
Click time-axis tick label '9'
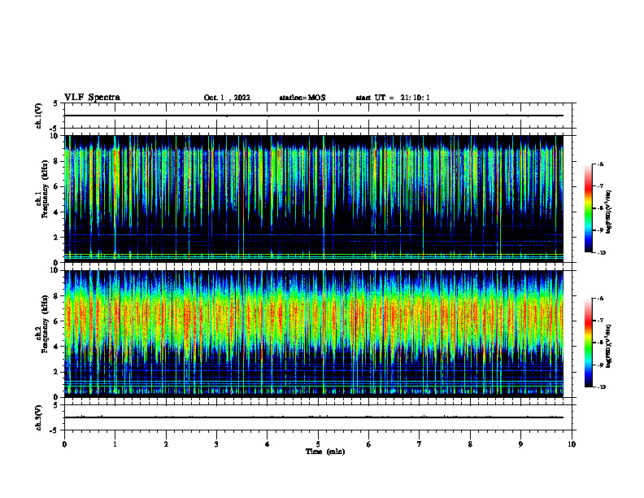tap(520, 444)
